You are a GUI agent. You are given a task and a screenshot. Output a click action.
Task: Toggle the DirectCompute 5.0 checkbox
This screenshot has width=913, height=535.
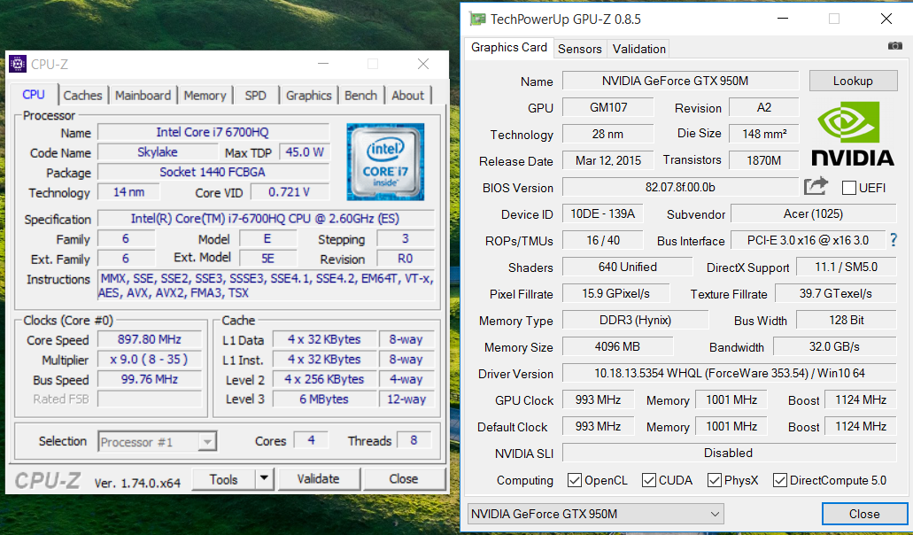[x=779, y=480]
